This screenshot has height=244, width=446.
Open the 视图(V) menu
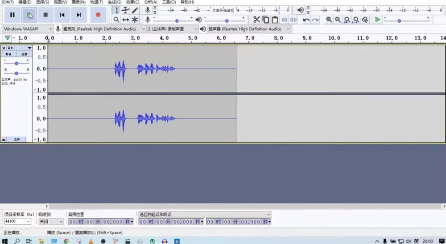tap(60, 2)
